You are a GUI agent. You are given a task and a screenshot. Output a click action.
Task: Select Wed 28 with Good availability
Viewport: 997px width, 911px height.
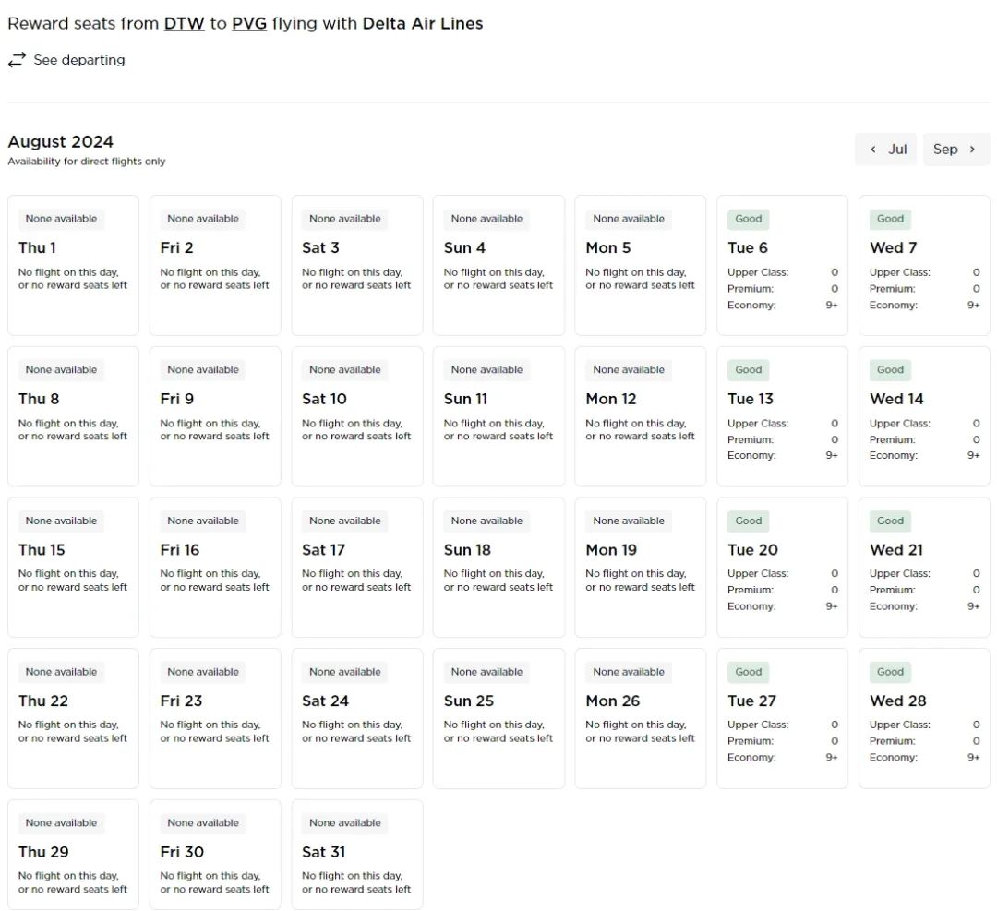click(923, 718)
